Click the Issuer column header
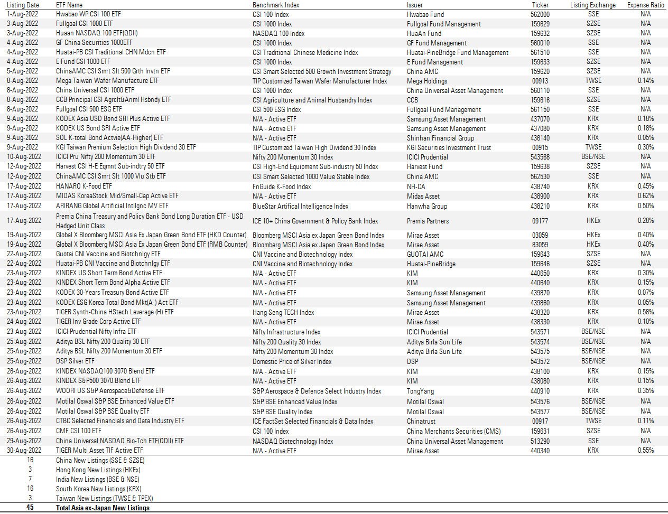This screenshot has width=668, height=514. pos(415,5)
